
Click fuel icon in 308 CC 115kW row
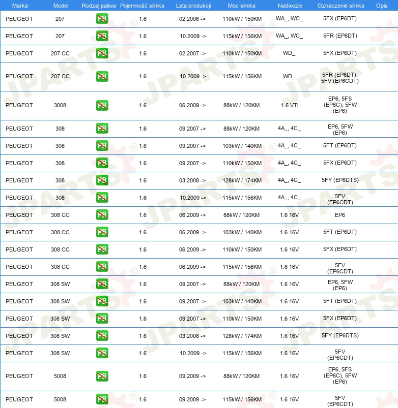click(102, 267)
